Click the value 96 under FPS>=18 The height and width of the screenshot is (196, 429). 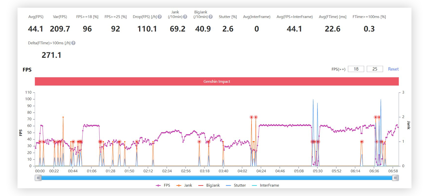[x=87, y=29]
